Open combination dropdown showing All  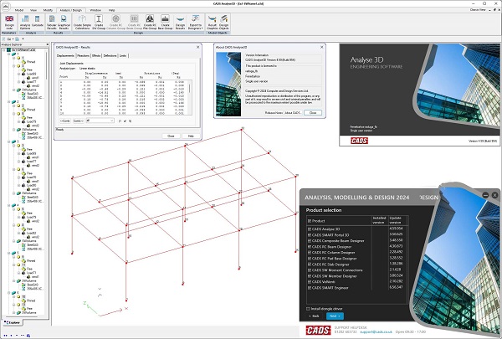click(x=100, y=121)
